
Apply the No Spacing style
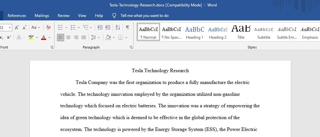coord(172,32)
